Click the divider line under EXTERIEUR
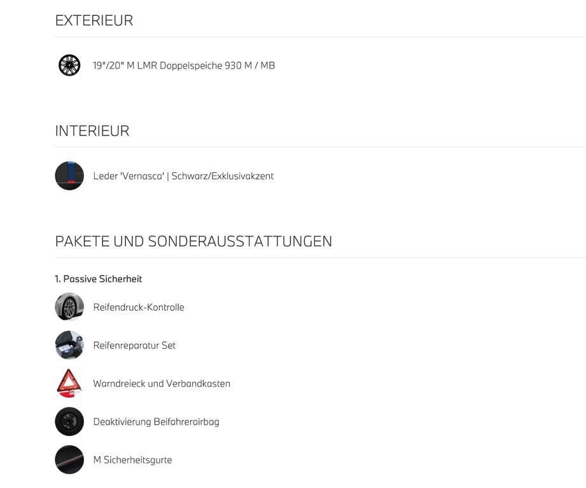586x488 pixels. coord(320,37)
